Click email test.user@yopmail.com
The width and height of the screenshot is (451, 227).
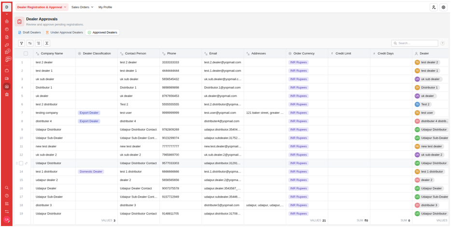220,113
